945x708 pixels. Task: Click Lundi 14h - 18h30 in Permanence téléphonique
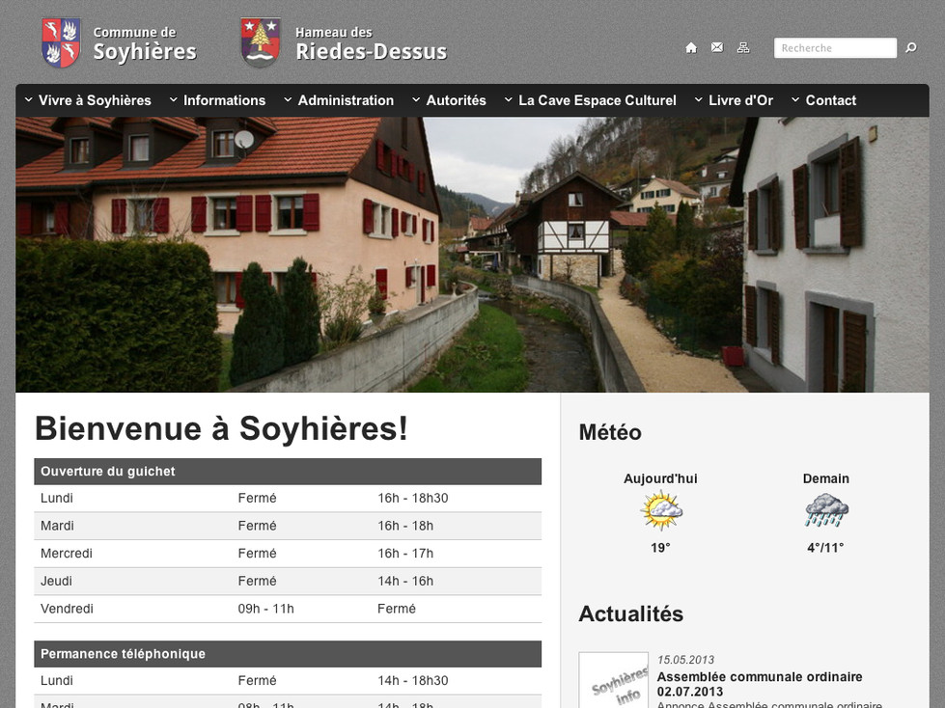[413, 680]
